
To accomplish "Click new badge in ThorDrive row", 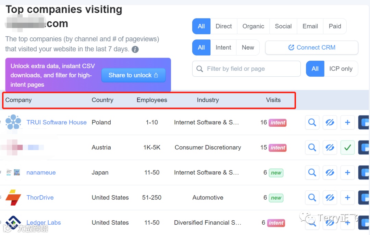I will click(x=276, y=198).
